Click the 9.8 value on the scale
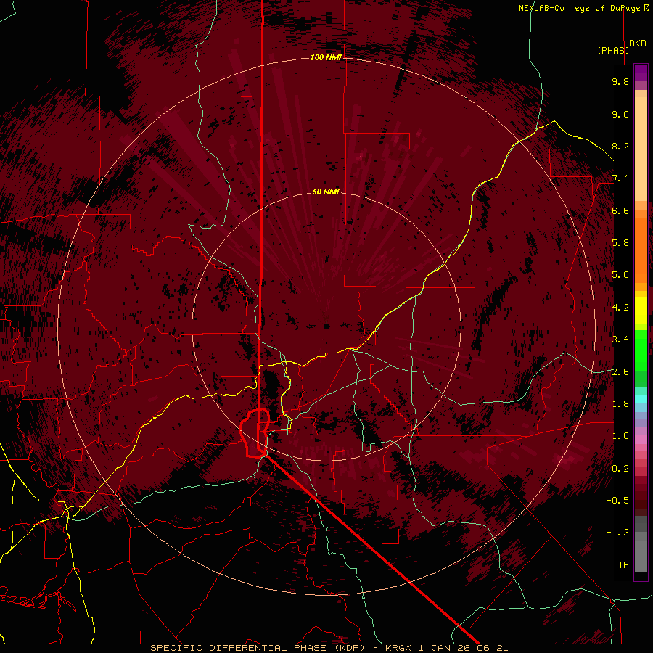Image resolution: width=653 pixels, height=653 pixels. (620, 81)
